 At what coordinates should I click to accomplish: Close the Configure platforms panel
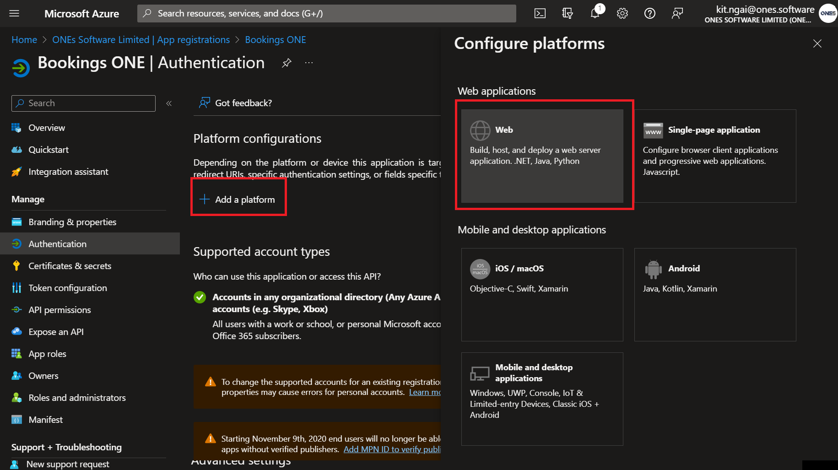click(x=817, y=43)
